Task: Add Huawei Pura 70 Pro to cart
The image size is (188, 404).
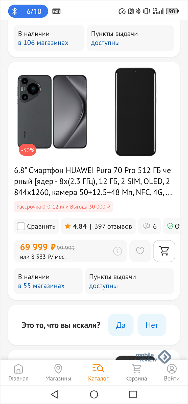Action: [x=164, y=251]
